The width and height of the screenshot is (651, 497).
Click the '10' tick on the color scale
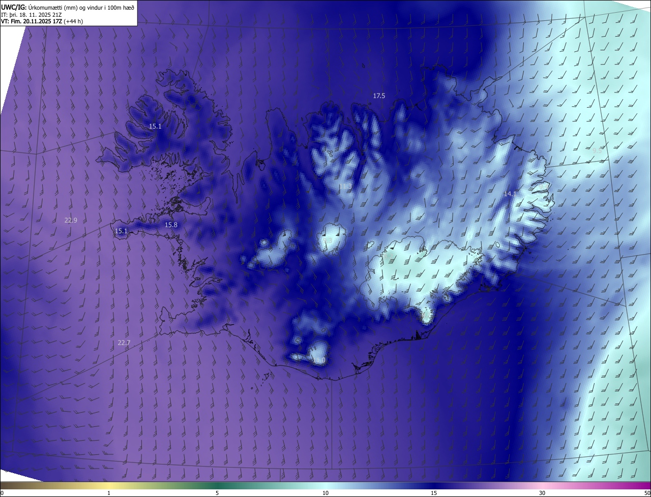tap(325, 493)
